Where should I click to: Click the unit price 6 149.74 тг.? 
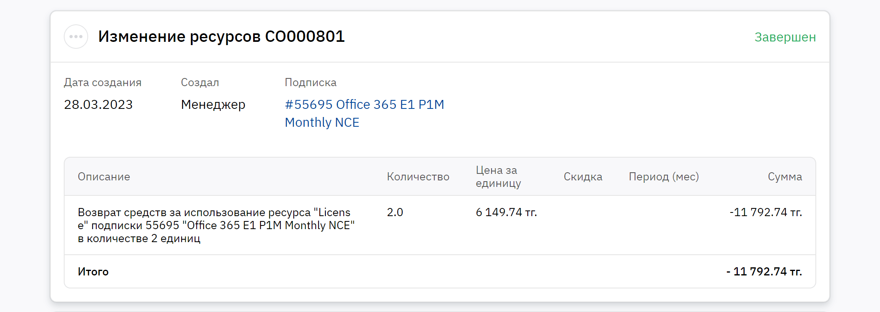[506, 212]
